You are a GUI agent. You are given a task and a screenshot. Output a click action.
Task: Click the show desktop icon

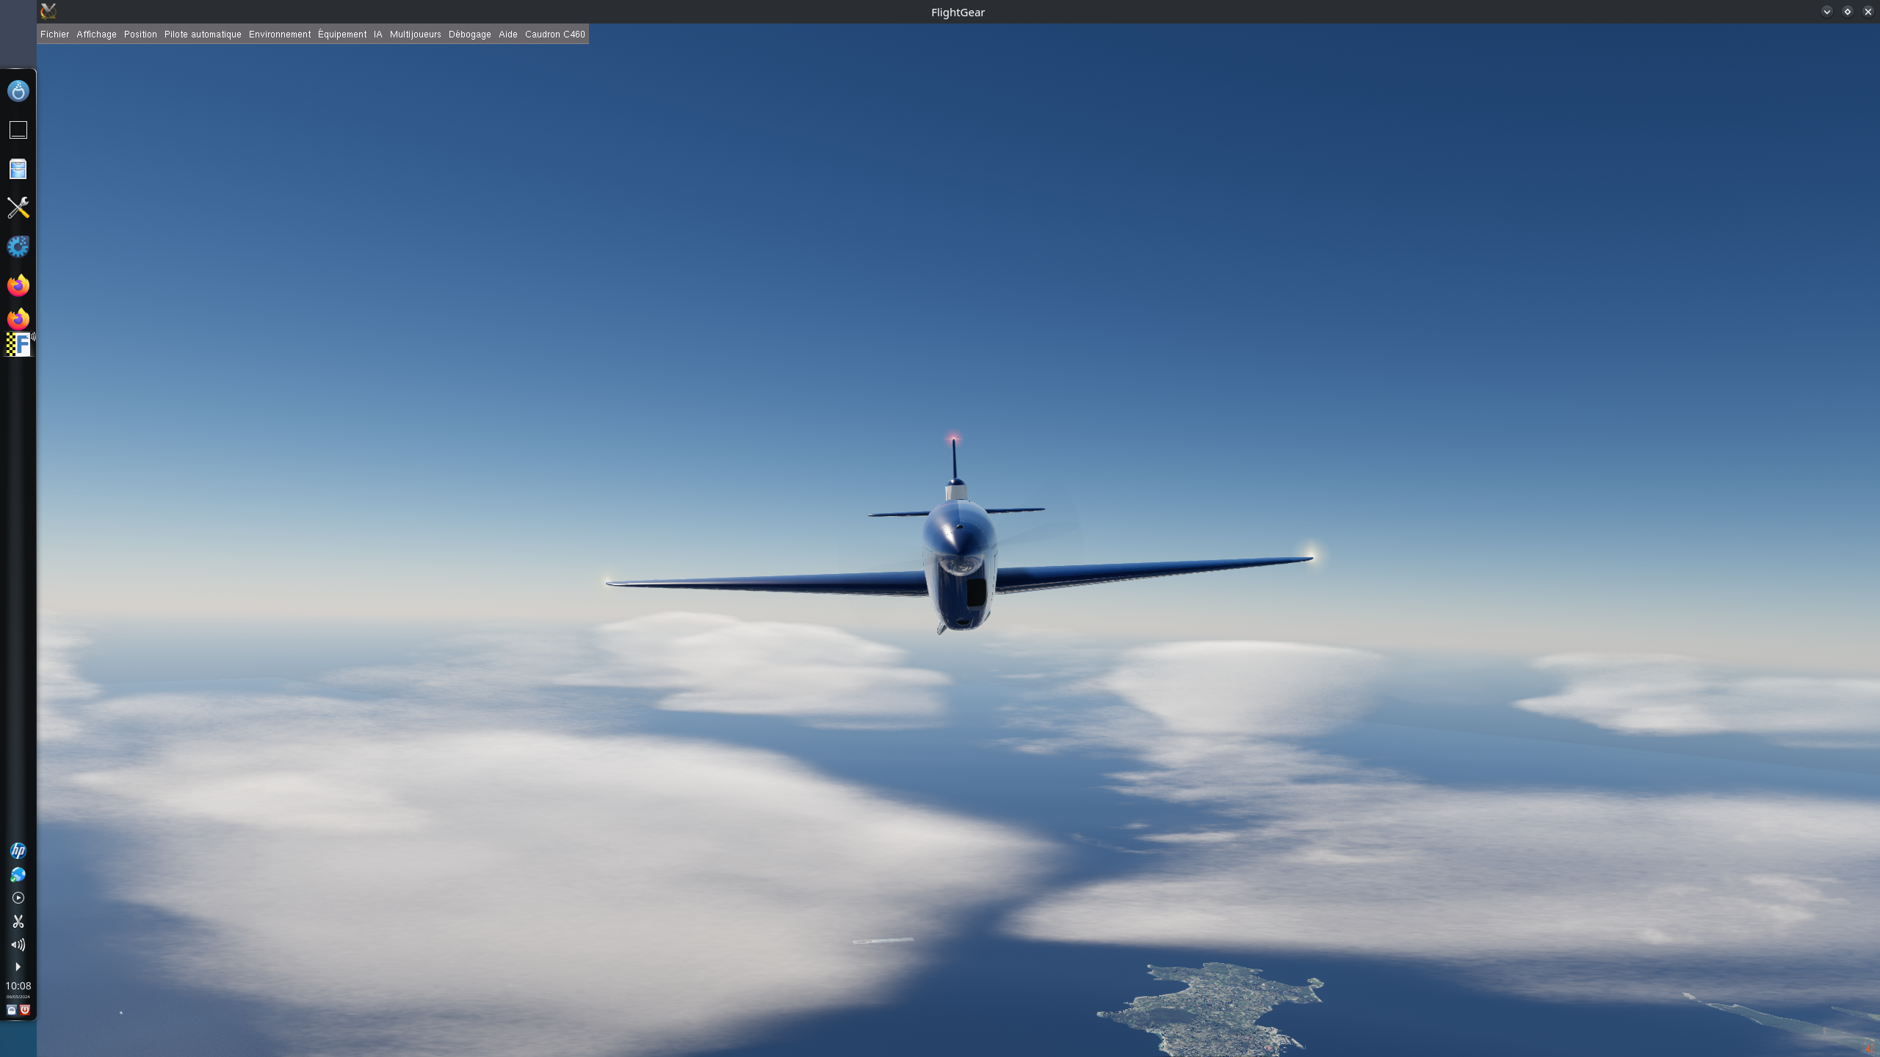point(18,130)
